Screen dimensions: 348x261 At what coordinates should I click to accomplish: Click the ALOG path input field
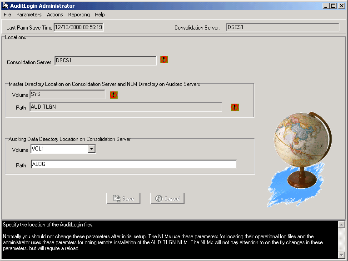(134, 164)
